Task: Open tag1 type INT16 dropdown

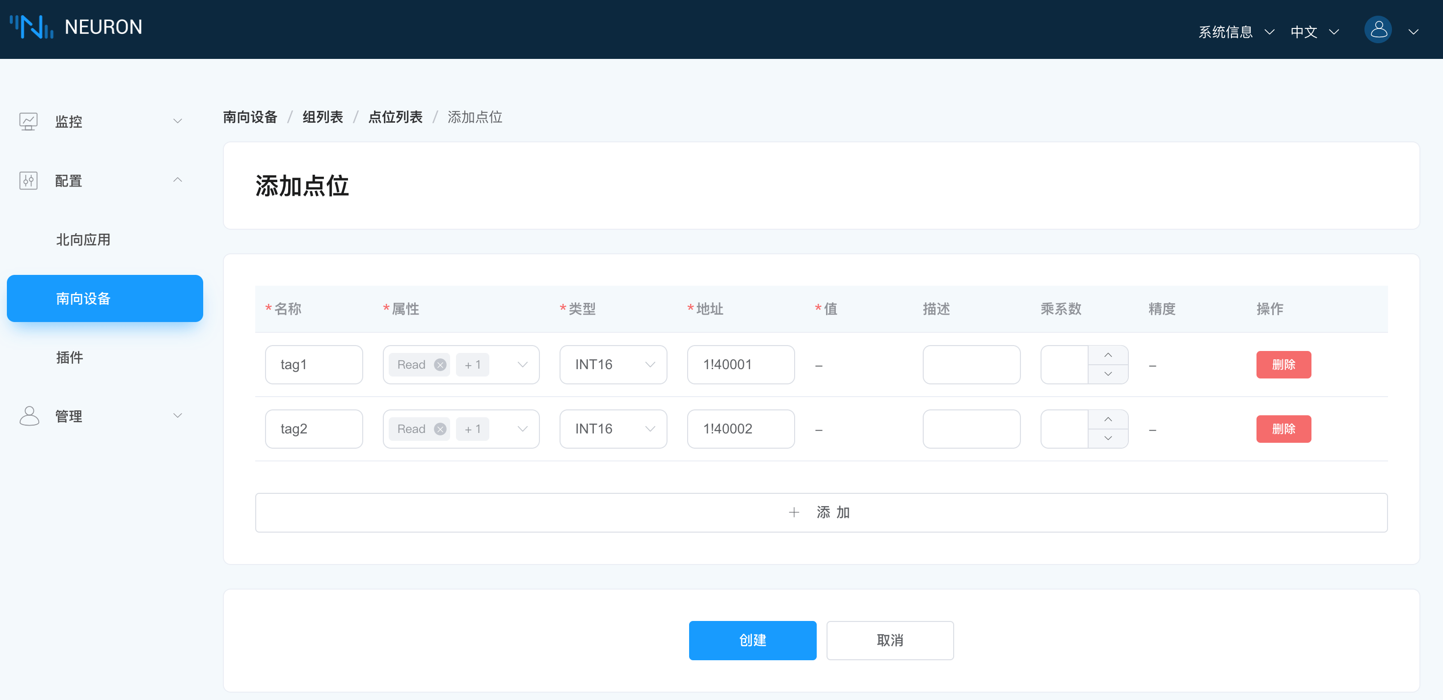Action: pyautogui.click(x=613, y=365)
